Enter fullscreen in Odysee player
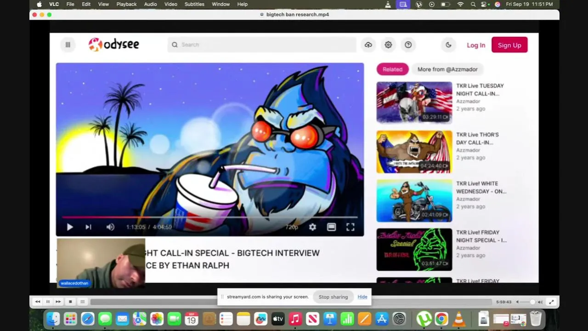The height and width of the screenshot is (331, 588). pos(350,227)
